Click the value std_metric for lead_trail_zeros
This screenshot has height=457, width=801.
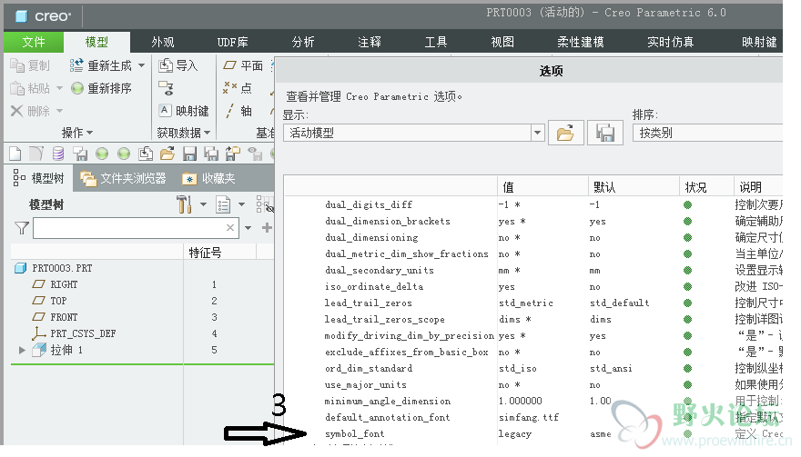click(526, 303)
